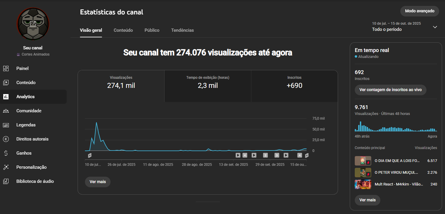This screenshot has height=214, width=445.
Task: Click the 28 de ago. de 2025 date label
Action: click(x=197, y=165)
